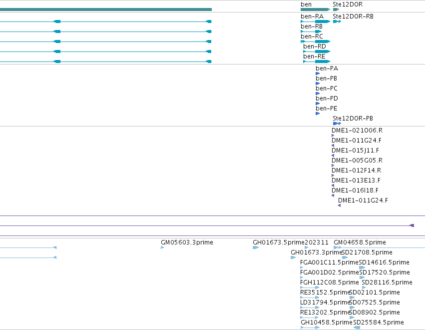Select the ben gene label
Screen dimensions: 425x330
pyautogui.click(x=306, y=4)
